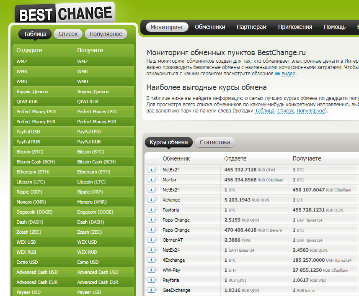The width and height of the screenshot is (359, 296).
Task: Click the 4Exchange exchanger name
Action: 174,260
